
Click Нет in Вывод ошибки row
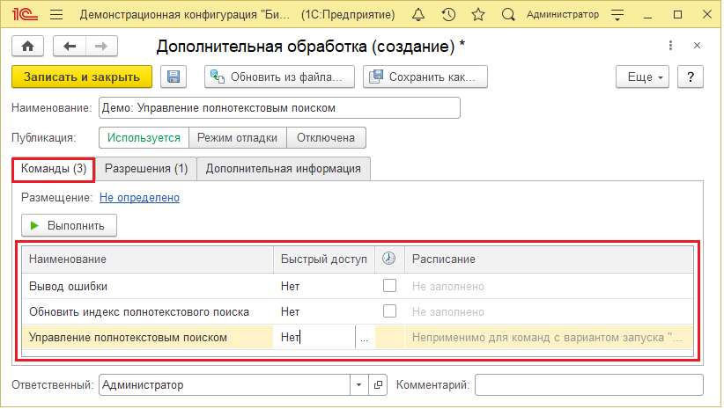[x=290, y=287]
